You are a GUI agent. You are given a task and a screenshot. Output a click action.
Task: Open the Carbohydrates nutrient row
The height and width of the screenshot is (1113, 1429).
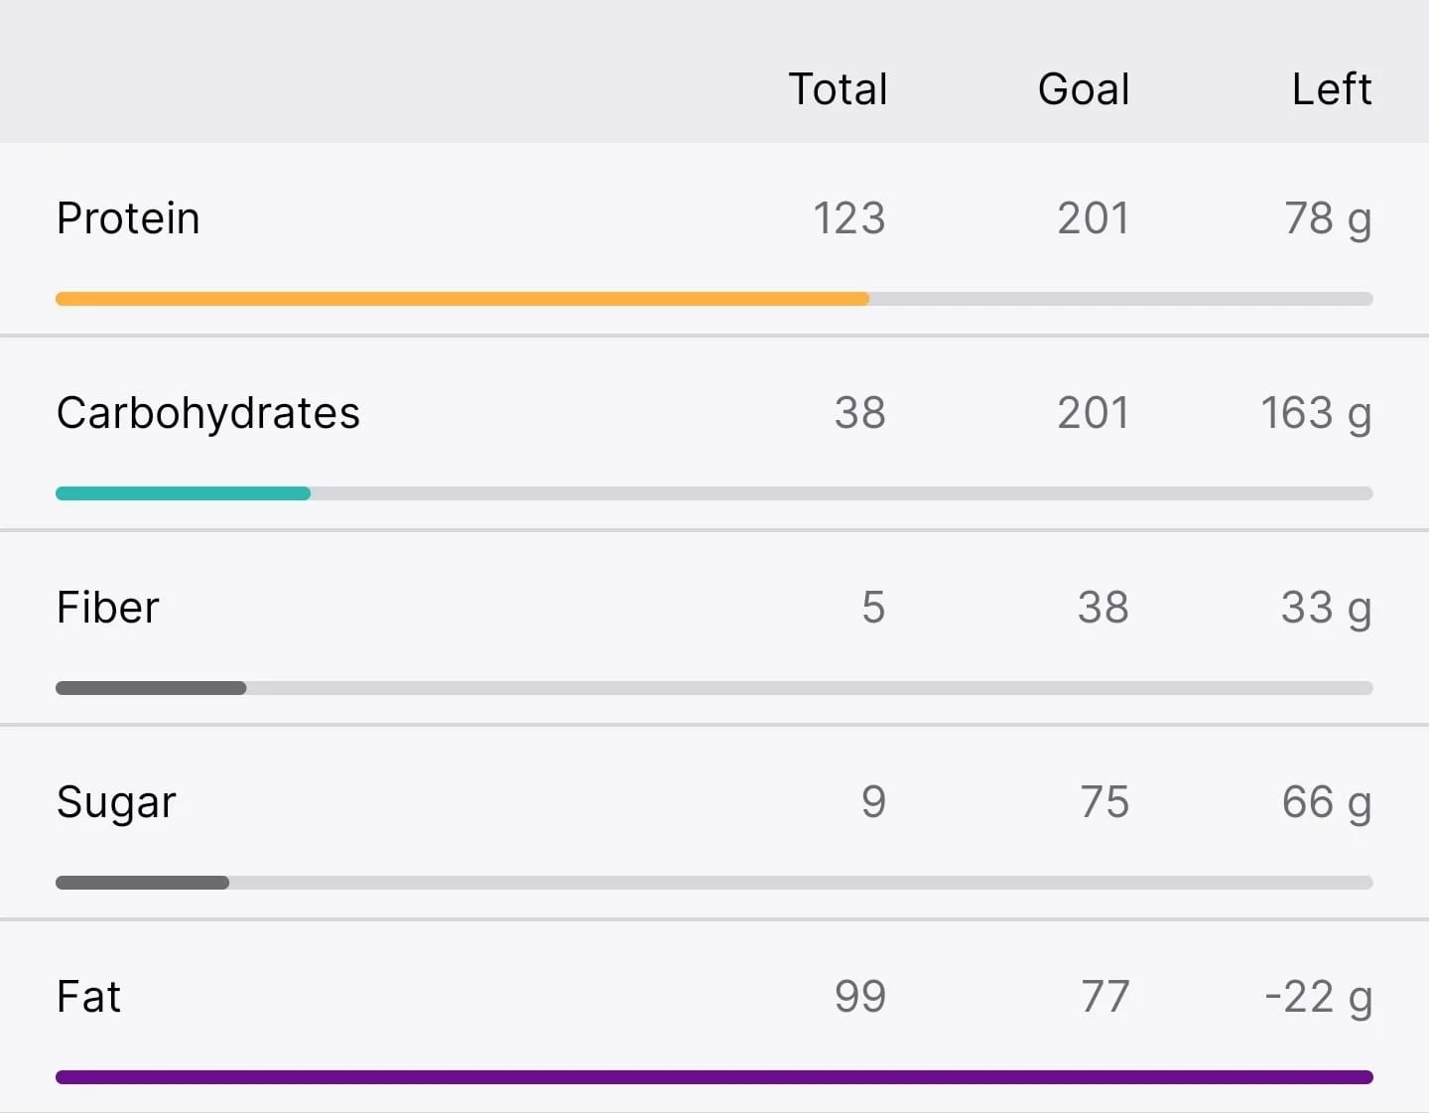point(714,433)
